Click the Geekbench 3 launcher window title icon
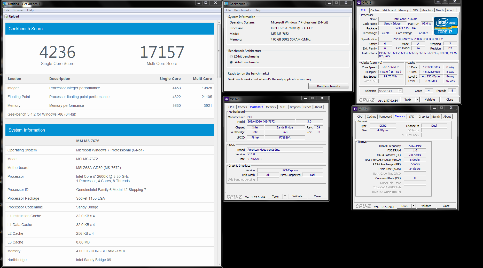483x268 pixels. click(x=226, y=4)
